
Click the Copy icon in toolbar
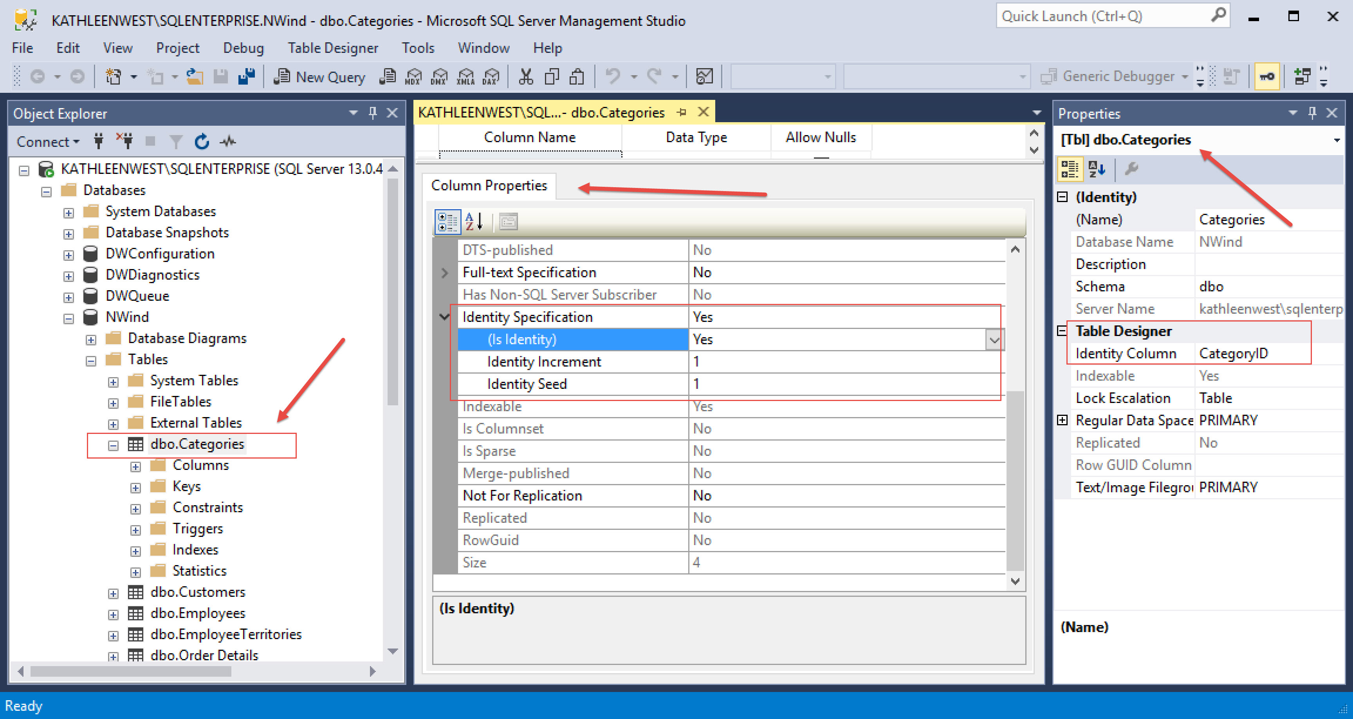[x=552, y=77]
